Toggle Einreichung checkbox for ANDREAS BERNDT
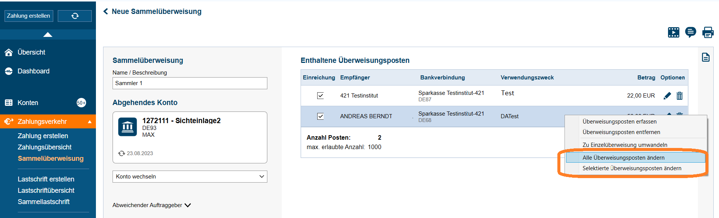This screenshot has width=719, height=218. (x=320, y=116)
